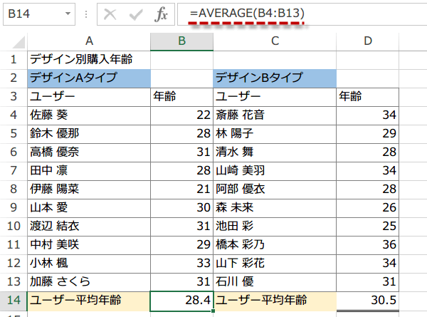
Task: Select cell with 山崎 美羽
Action: (275, 171)
